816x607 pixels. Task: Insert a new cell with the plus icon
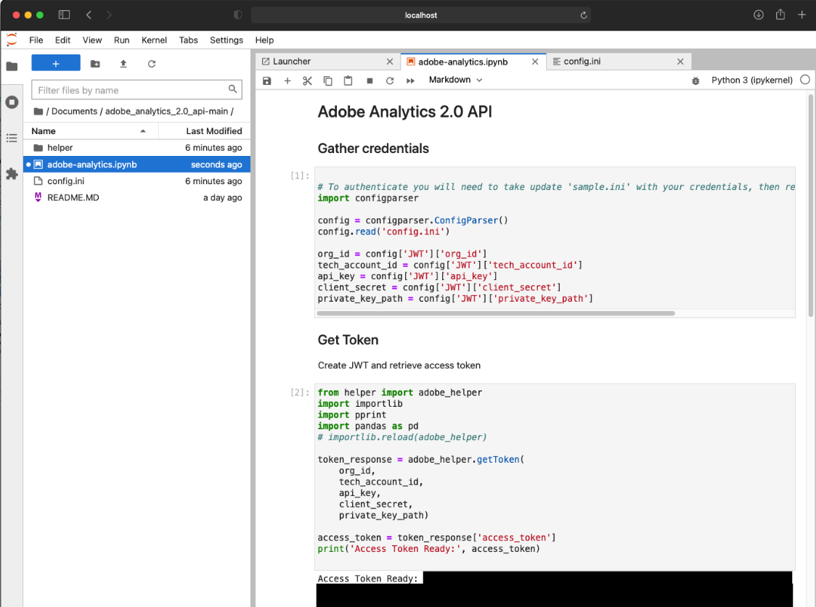pos(287,80)
